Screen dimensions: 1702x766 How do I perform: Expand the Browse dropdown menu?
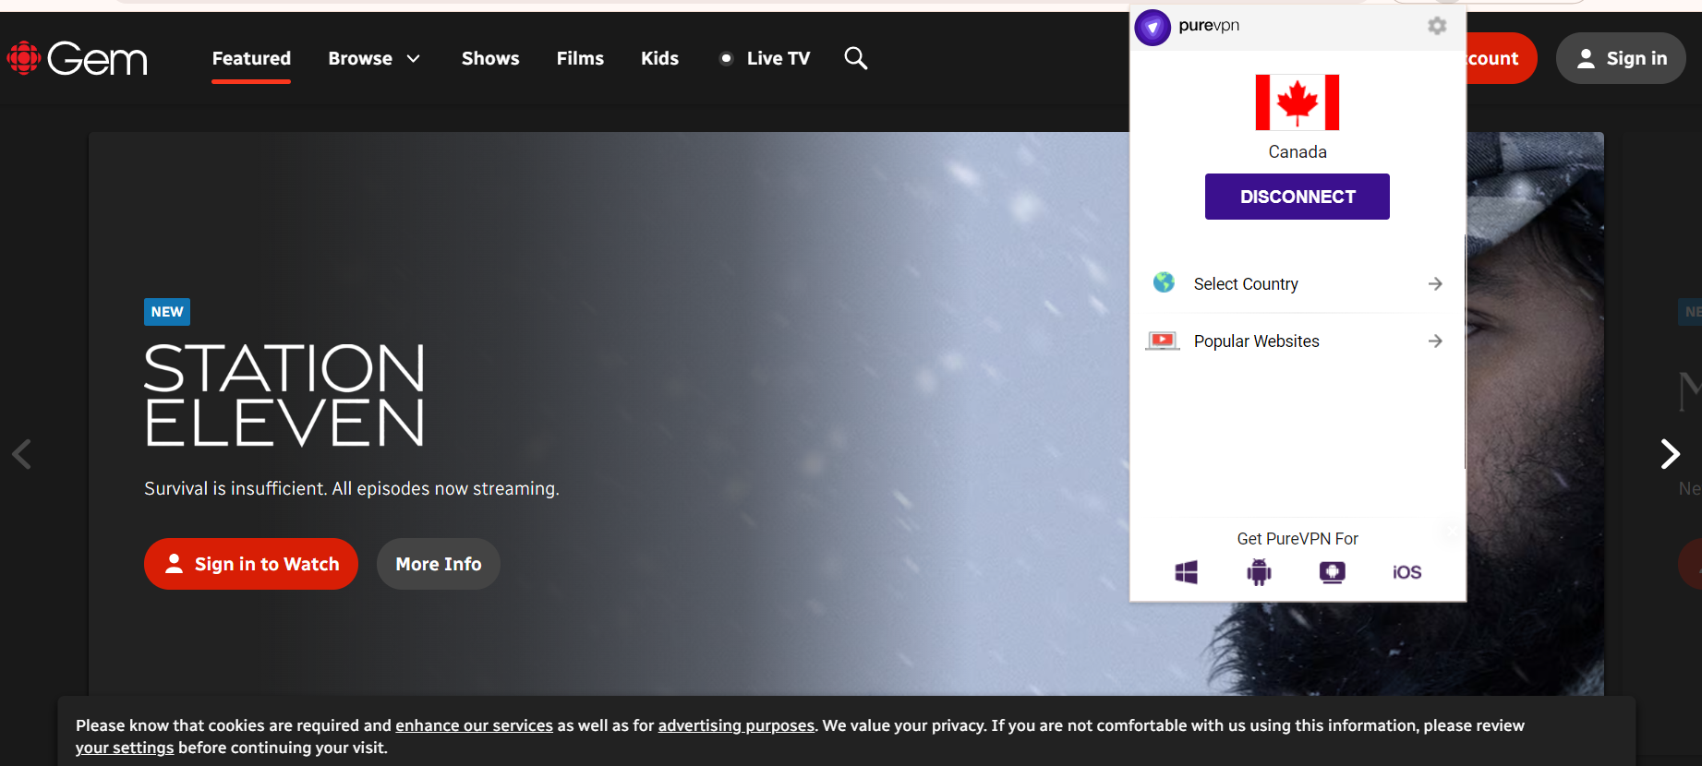tap(374, 58)
